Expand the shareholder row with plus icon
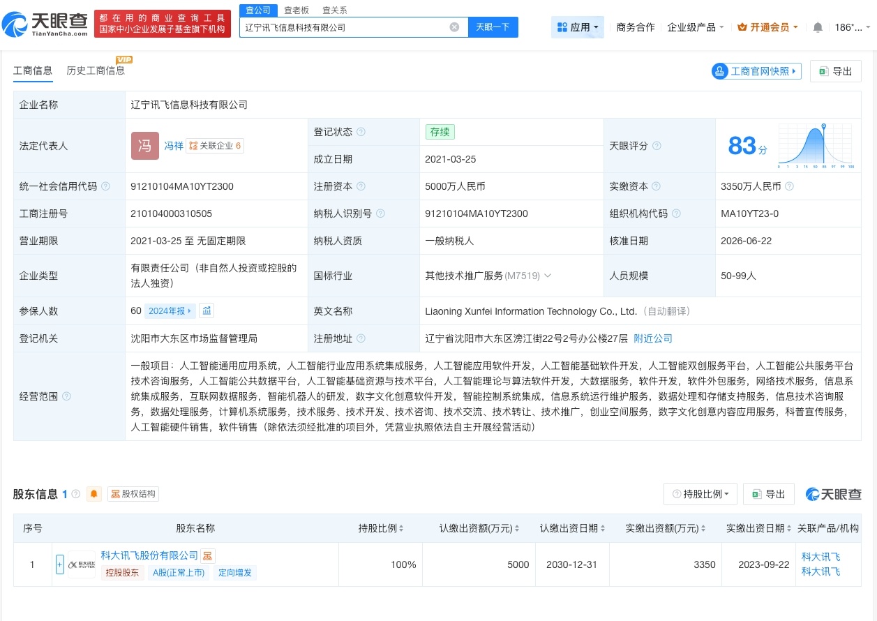Viewport: 877px width, 621px height. tap(60, 564)
